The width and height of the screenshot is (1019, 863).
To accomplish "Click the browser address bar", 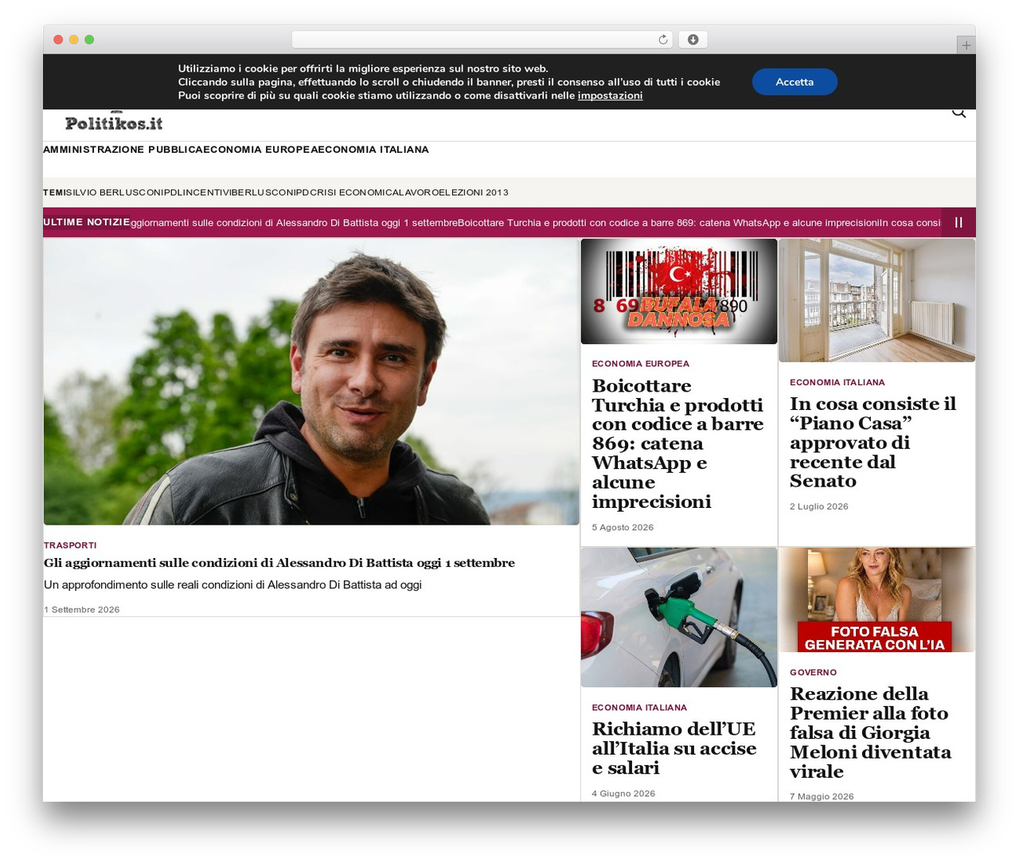I will point(482,40).
